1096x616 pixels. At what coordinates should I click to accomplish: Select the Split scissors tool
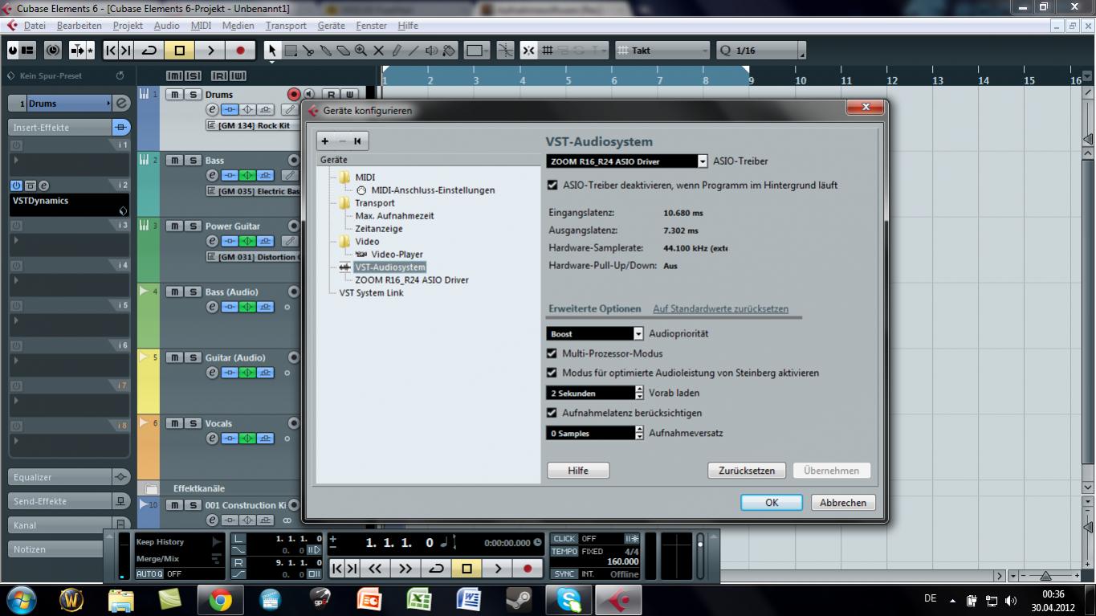coord(308,51)
